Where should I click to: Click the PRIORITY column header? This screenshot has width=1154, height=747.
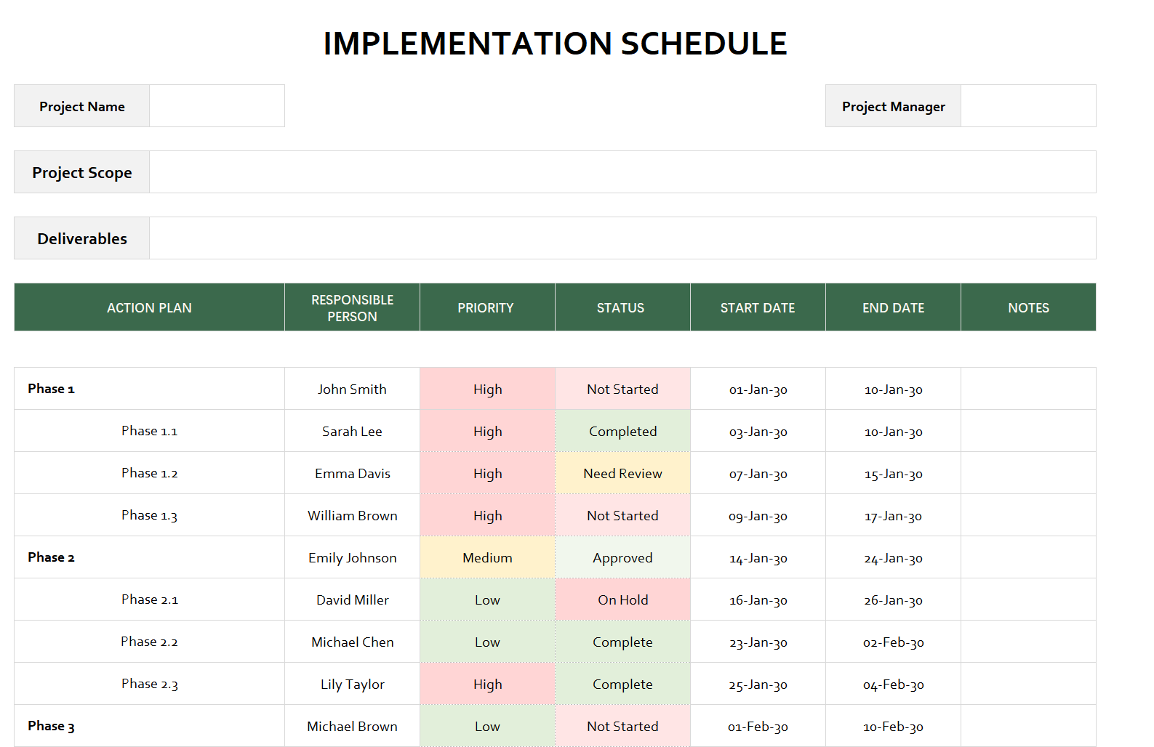click(487, 307)
